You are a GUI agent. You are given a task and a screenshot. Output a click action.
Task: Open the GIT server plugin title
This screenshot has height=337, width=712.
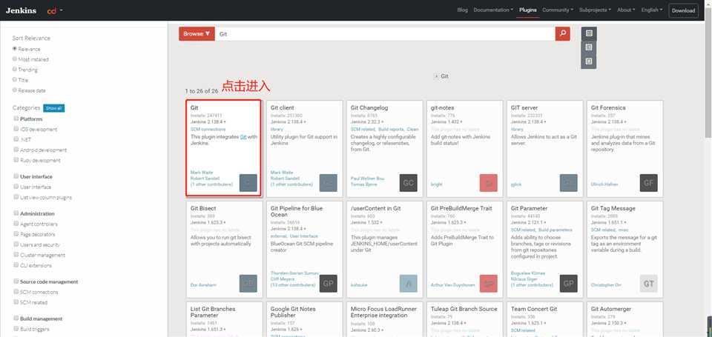click(x=524, y=108)
